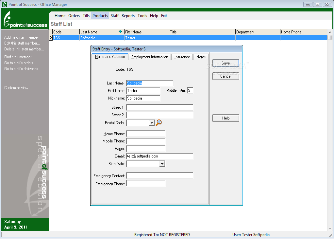The image size is (334, 239).
Task: Click the Last Name input field
Action: (150, 83)
